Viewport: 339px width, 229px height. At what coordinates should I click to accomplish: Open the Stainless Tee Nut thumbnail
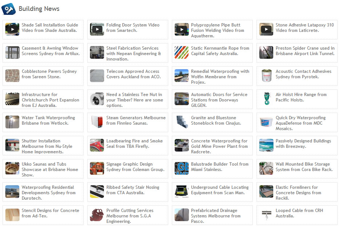[97, 99]
